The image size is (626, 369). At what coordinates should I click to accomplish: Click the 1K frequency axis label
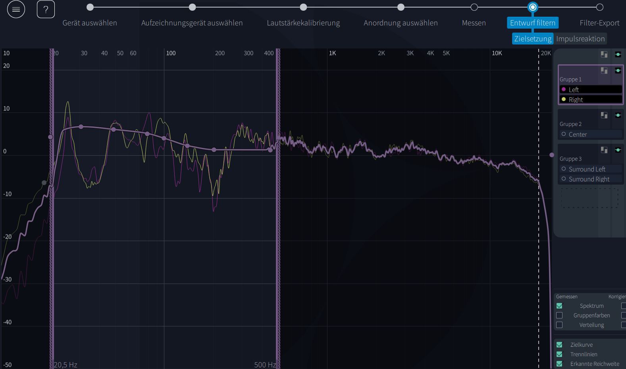click(x=332, y=53)
